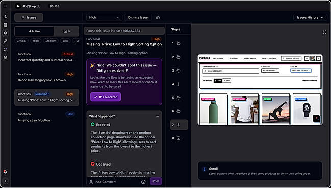Screen dimensions: 331x188
Task: Click the clipboard icon in left sidebar
Action: point(5,25)
